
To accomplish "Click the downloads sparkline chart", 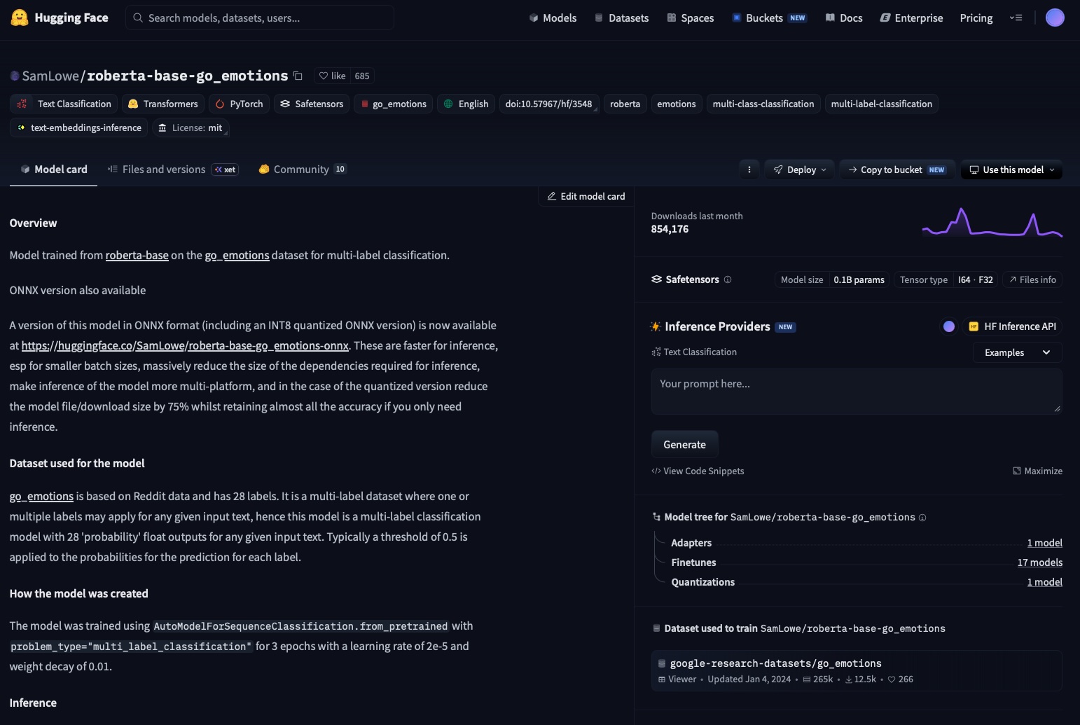I will (x=992, y=223).
